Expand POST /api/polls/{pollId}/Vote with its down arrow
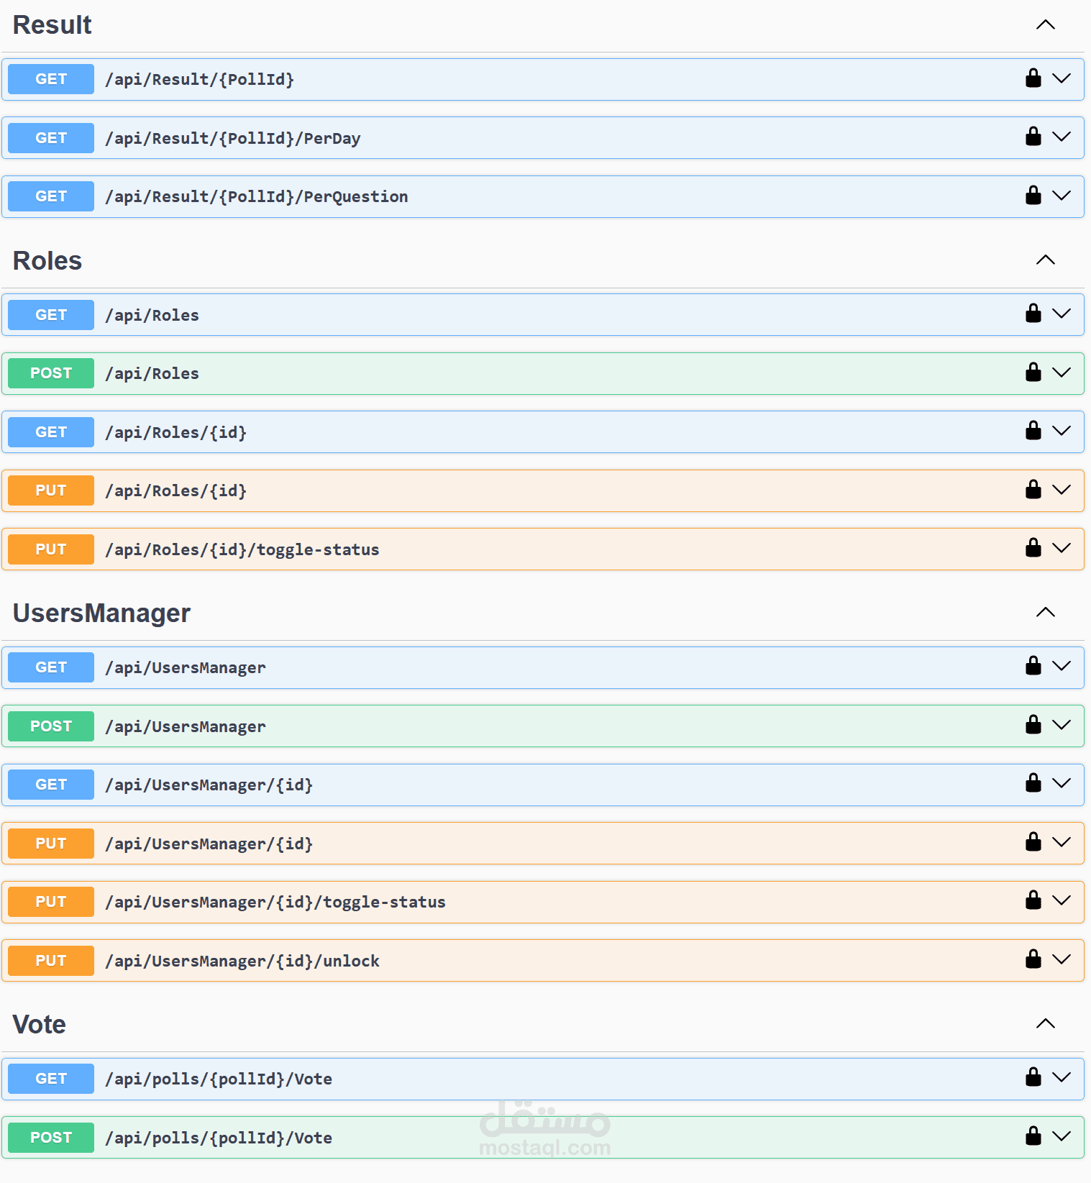 tap(1062, 1136)
